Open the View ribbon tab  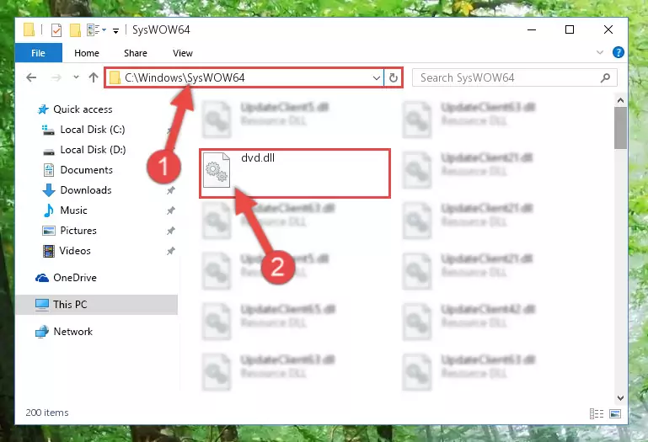(183, 53)
